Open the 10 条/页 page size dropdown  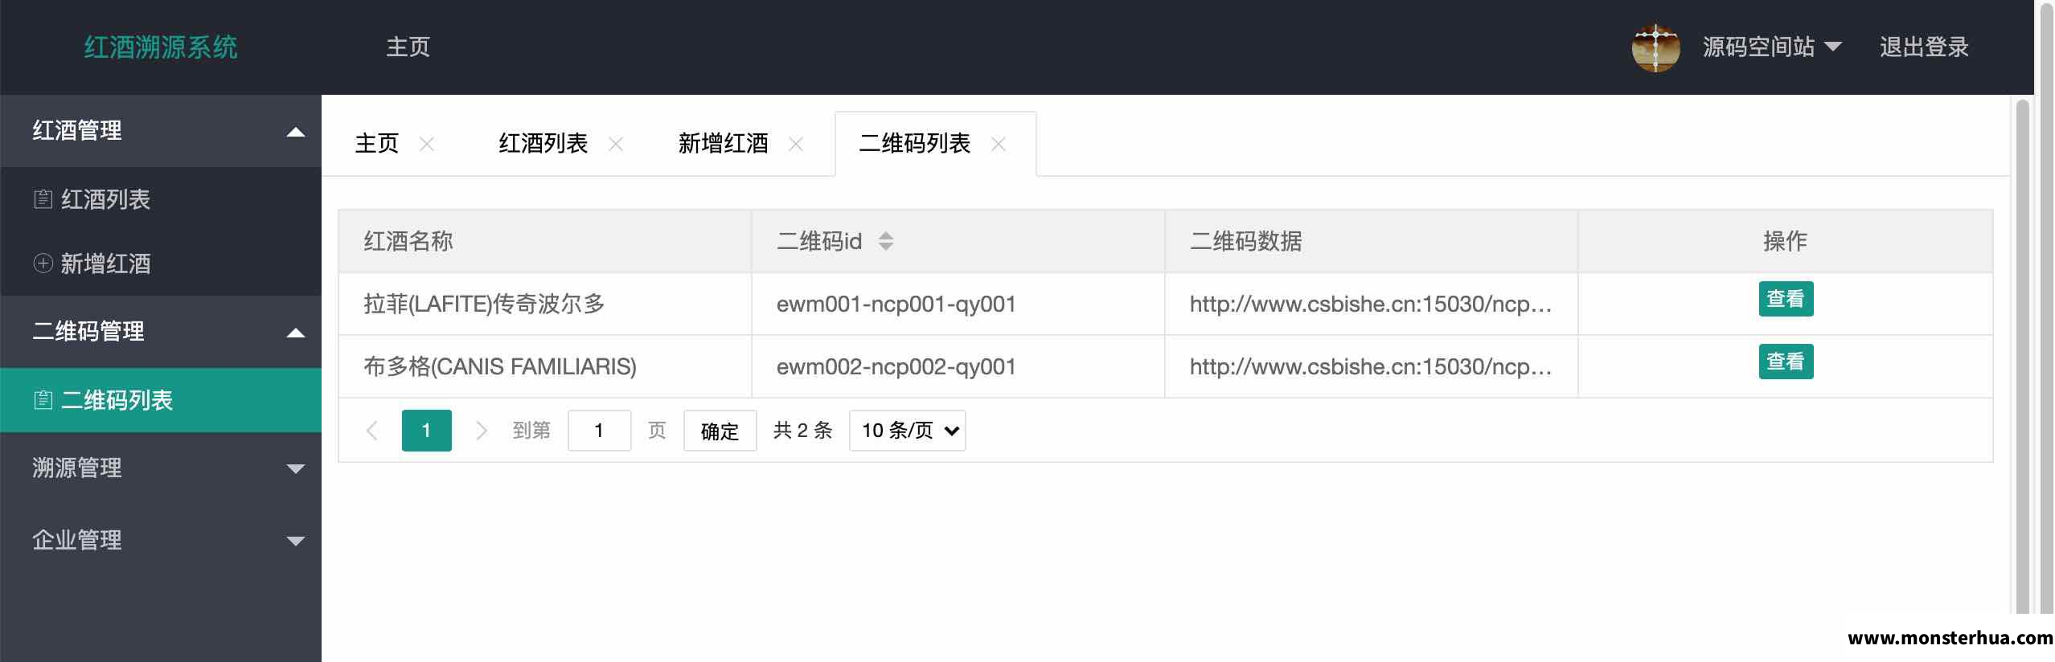(x=908, y=431)
